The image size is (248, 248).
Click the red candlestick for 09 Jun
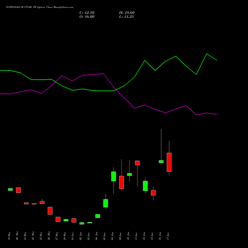pyautogui.click(x=122, y=183)
